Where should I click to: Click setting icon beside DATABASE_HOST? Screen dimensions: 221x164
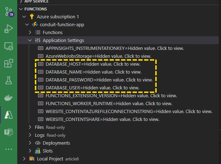click(41, 64)
